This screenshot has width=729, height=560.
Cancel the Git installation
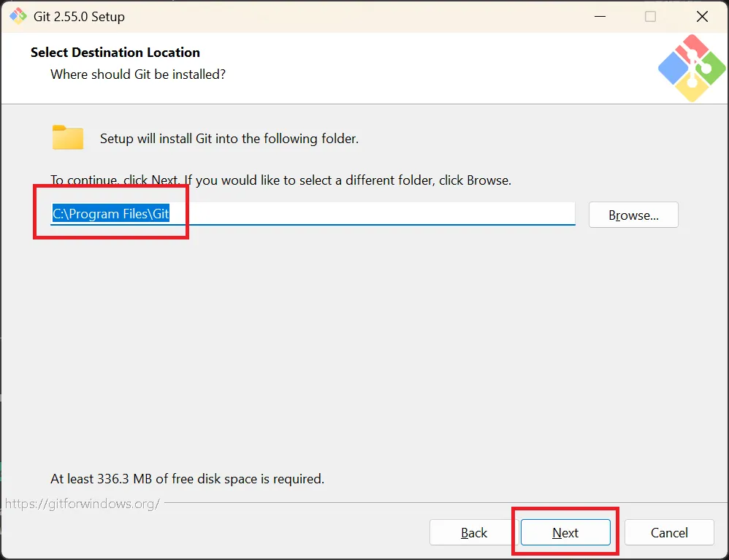pyautogui.click(x=669, y=532)
